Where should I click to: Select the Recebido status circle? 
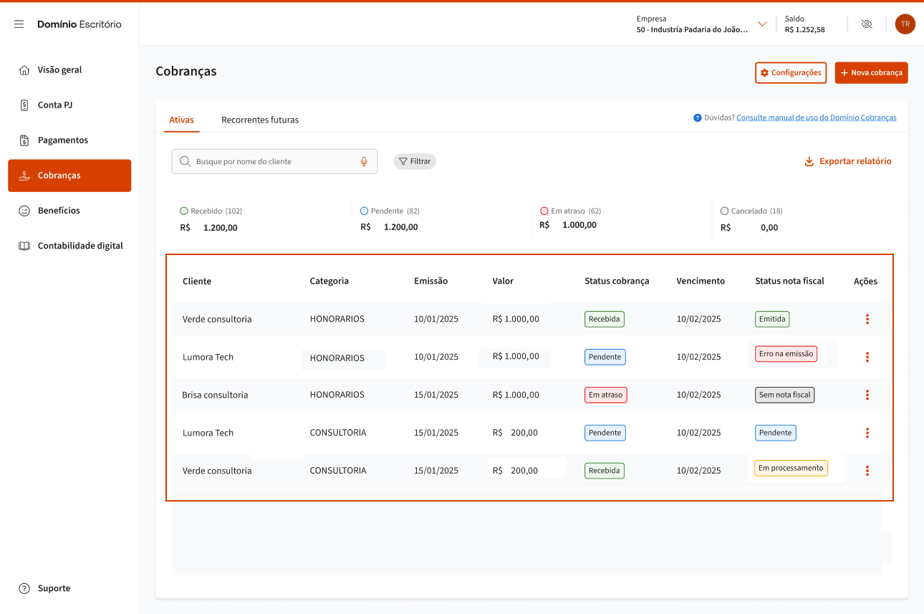184,211
